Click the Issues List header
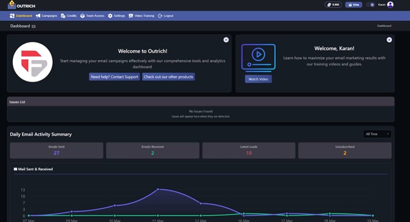The height and width of the screenshot is (222, 410). [201, 102]
